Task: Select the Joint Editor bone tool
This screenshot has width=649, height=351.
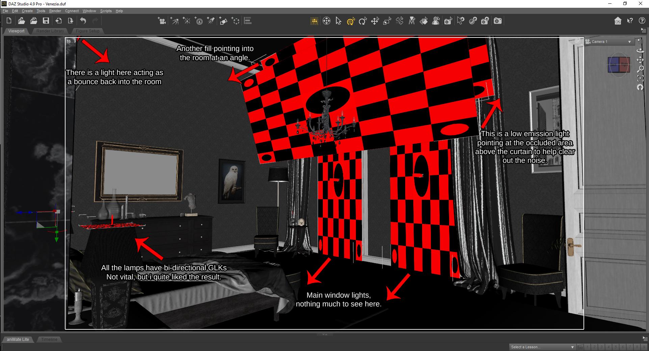Action: tap(399, 21)
